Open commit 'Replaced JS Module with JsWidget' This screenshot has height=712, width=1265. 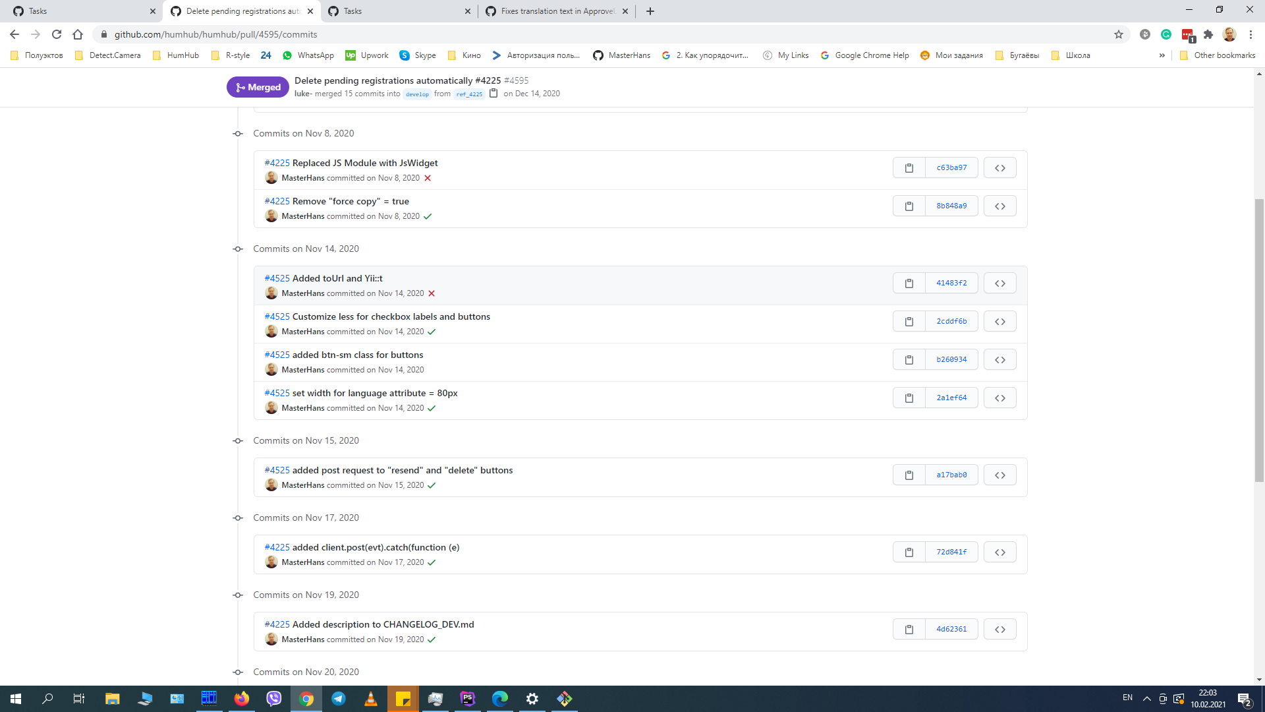(365, 163)
